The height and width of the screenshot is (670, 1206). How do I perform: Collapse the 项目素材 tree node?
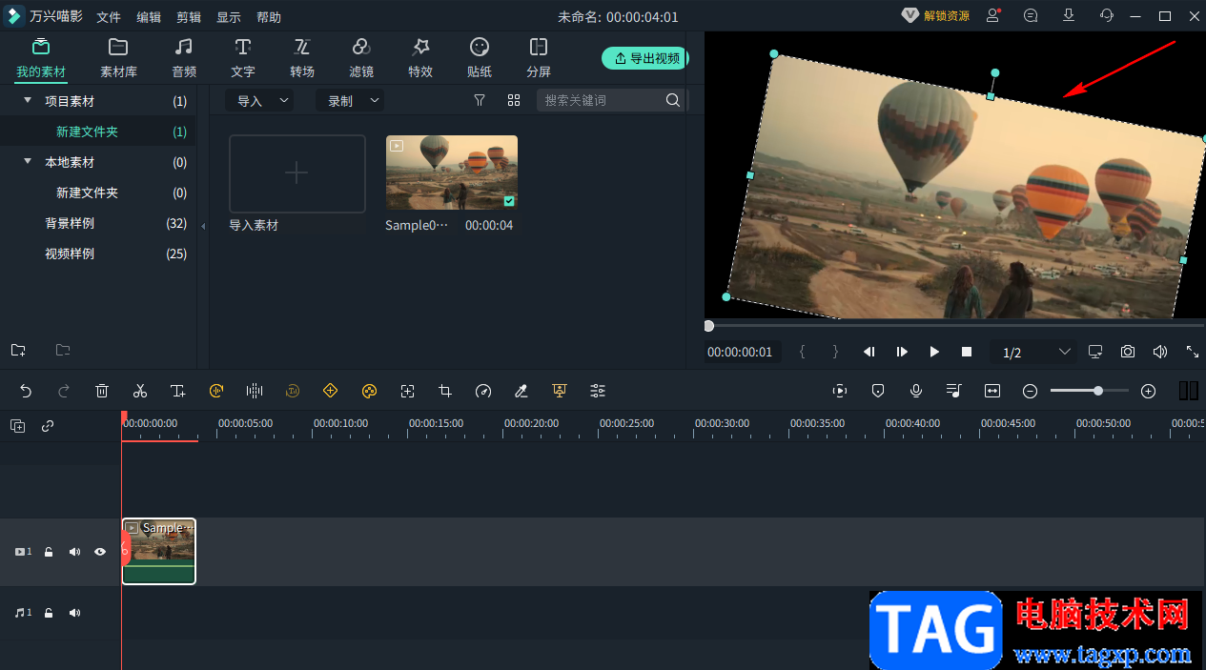[x=28, y=100]
